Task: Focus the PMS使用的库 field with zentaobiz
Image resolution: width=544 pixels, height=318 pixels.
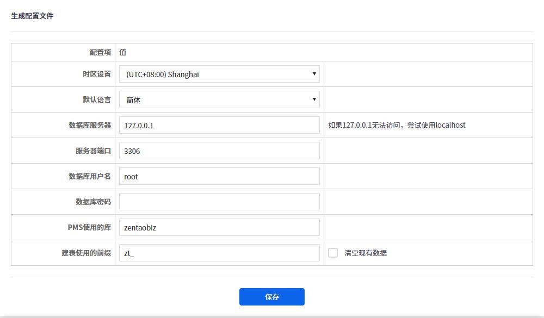Action: click(219, 227)
